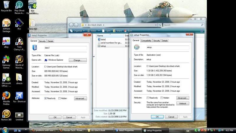Enable Hidden checkbox in setup Properties
236x133 pixels.
pyautogui.click(x=161, y=98)
